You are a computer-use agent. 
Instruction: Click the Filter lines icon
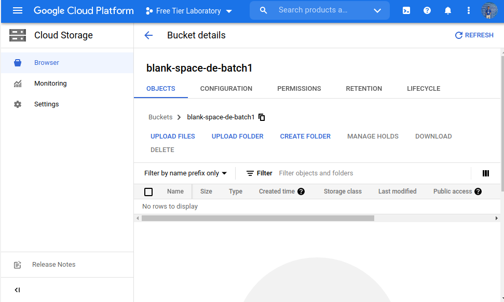point(250,173)
